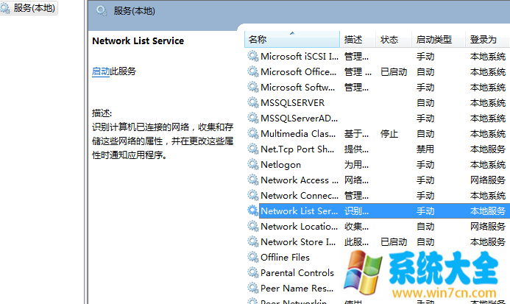
Task: Click 手动 startup type of Netlogon
Action: point(425,164)
